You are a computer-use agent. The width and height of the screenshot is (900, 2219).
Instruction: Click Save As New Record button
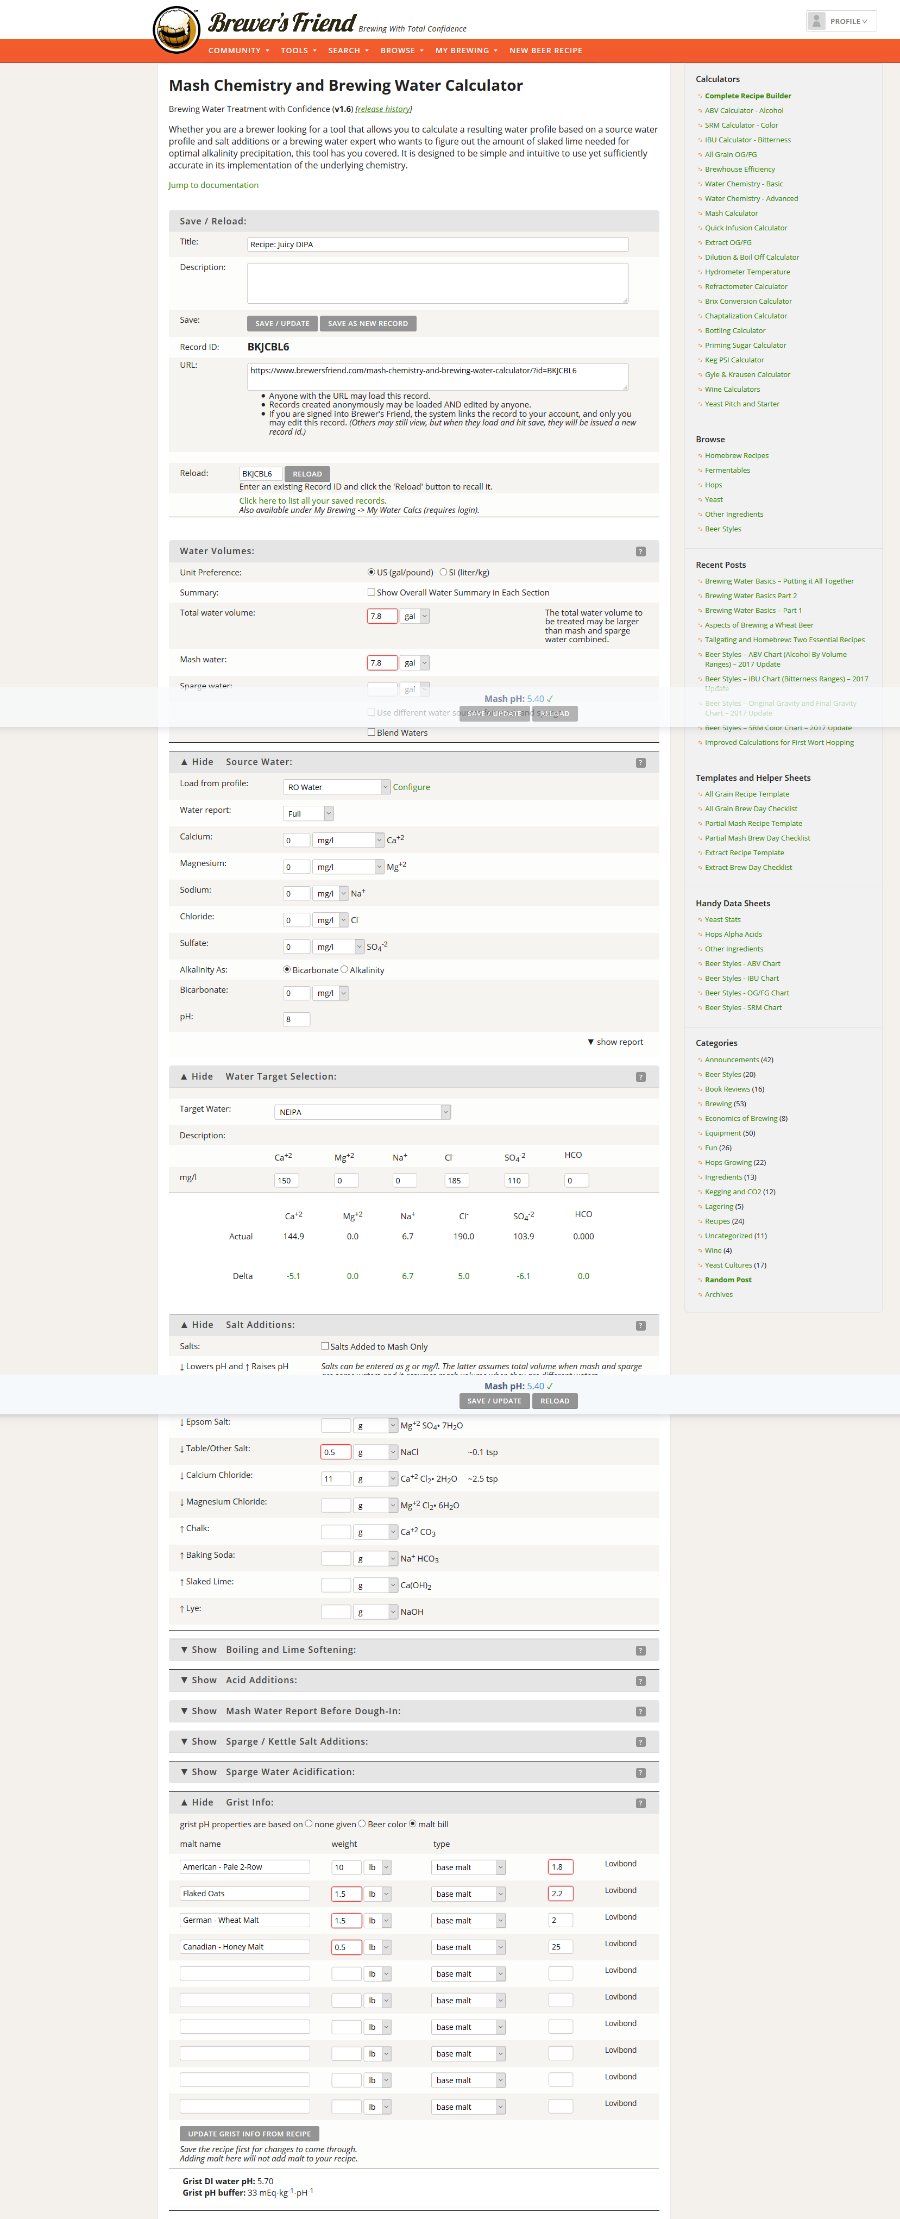pos(368,324)
